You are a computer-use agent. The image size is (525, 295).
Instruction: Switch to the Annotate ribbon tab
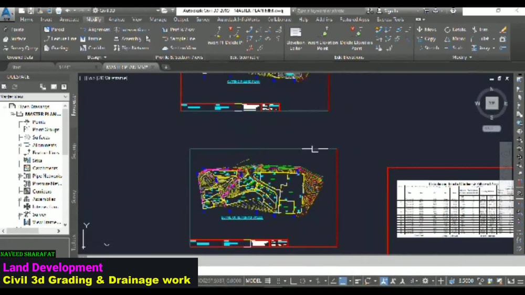(69, 20)
